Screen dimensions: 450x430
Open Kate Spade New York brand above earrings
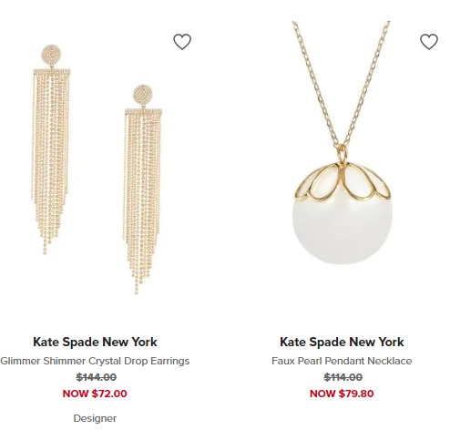coord(95,342)
